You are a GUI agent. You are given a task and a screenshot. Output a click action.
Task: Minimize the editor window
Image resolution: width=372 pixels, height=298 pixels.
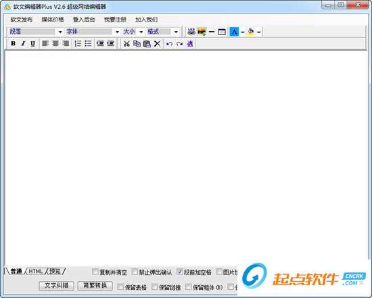[x=328, y=5]
